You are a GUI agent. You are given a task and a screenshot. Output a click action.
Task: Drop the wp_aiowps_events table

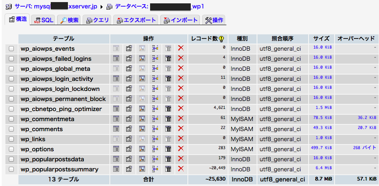(181, 49)
